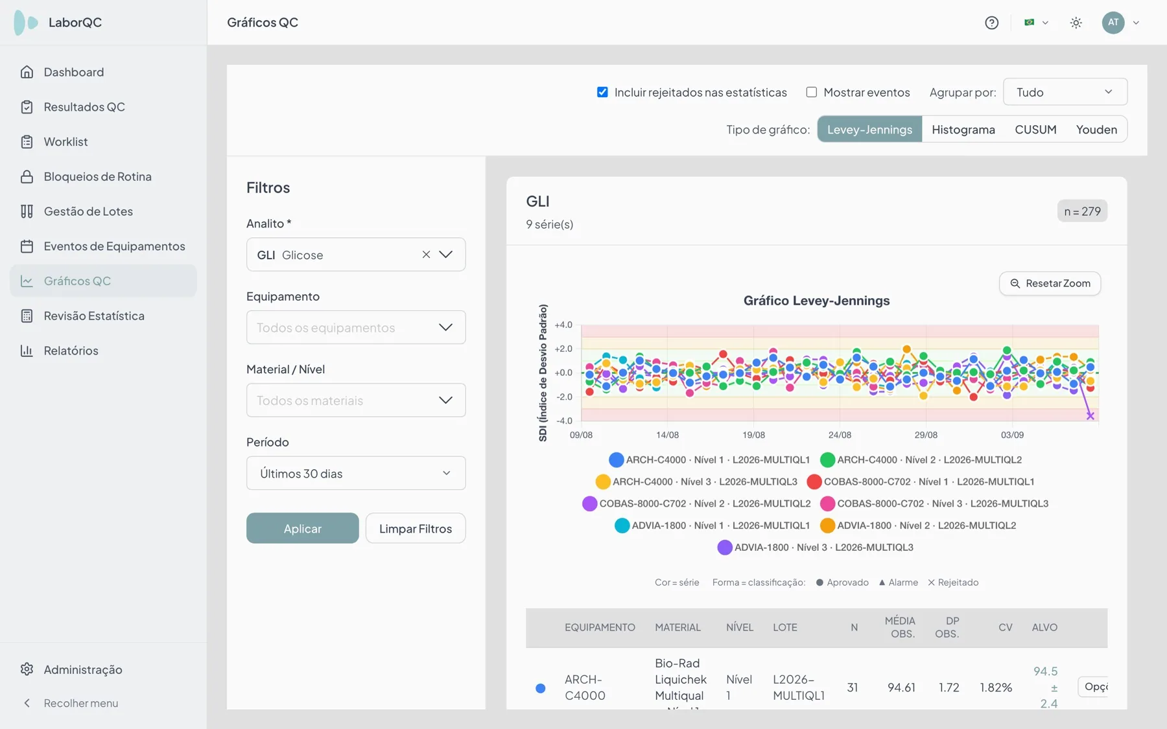The image size is (1167, 729).
Task: Click the blue color dot in ARCH-C4000 table row
Action: coord(541,688)
